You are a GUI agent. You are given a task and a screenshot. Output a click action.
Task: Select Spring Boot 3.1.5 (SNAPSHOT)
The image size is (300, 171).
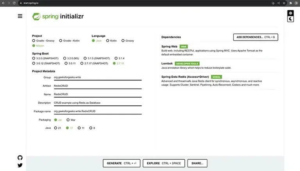tap(97, 58)
